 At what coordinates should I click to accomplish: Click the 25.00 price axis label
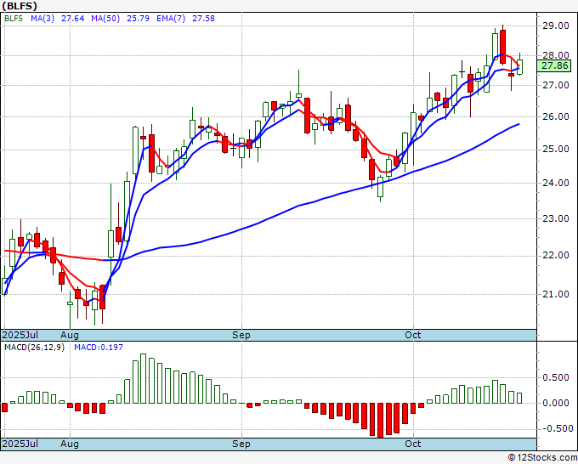coord(555,150)
